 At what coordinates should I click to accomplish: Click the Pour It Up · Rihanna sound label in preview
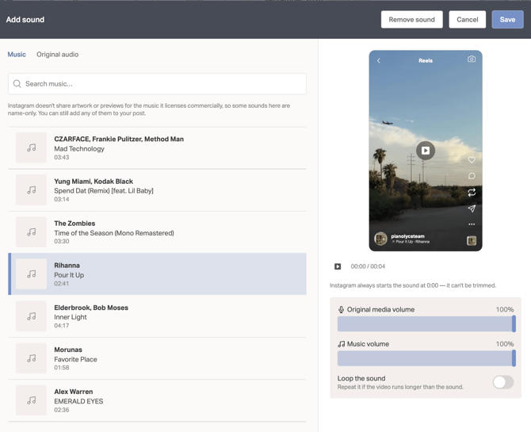411,242
